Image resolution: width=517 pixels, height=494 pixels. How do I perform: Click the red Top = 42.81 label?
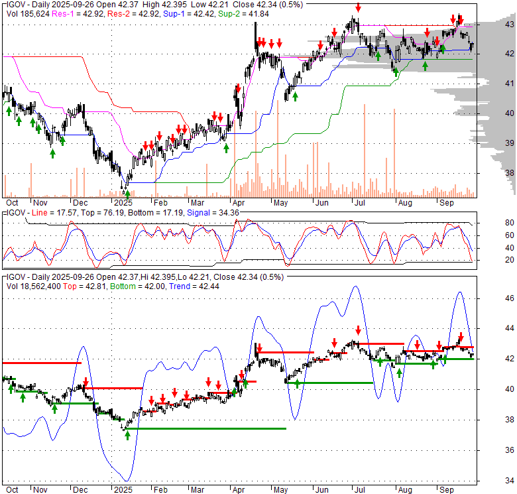tap(85, 286)
